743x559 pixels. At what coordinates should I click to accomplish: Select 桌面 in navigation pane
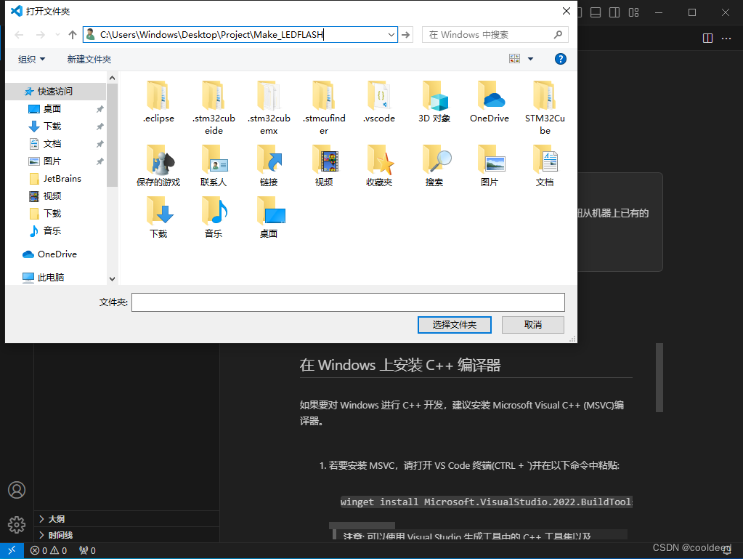click(56, 108)
